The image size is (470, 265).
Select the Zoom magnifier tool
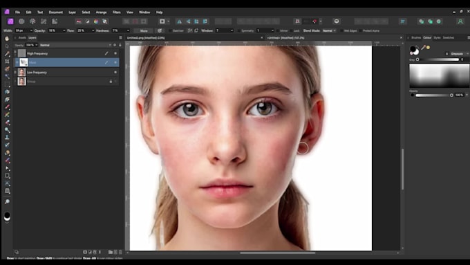click(7, 201)
